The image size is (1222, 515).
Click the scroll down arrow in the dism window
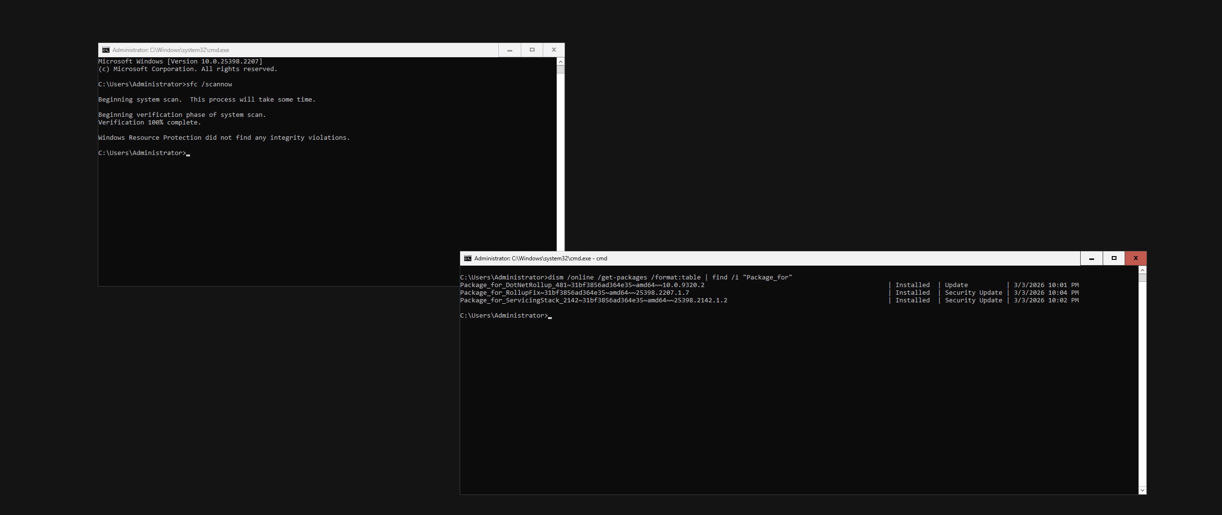click(1142, 490)
